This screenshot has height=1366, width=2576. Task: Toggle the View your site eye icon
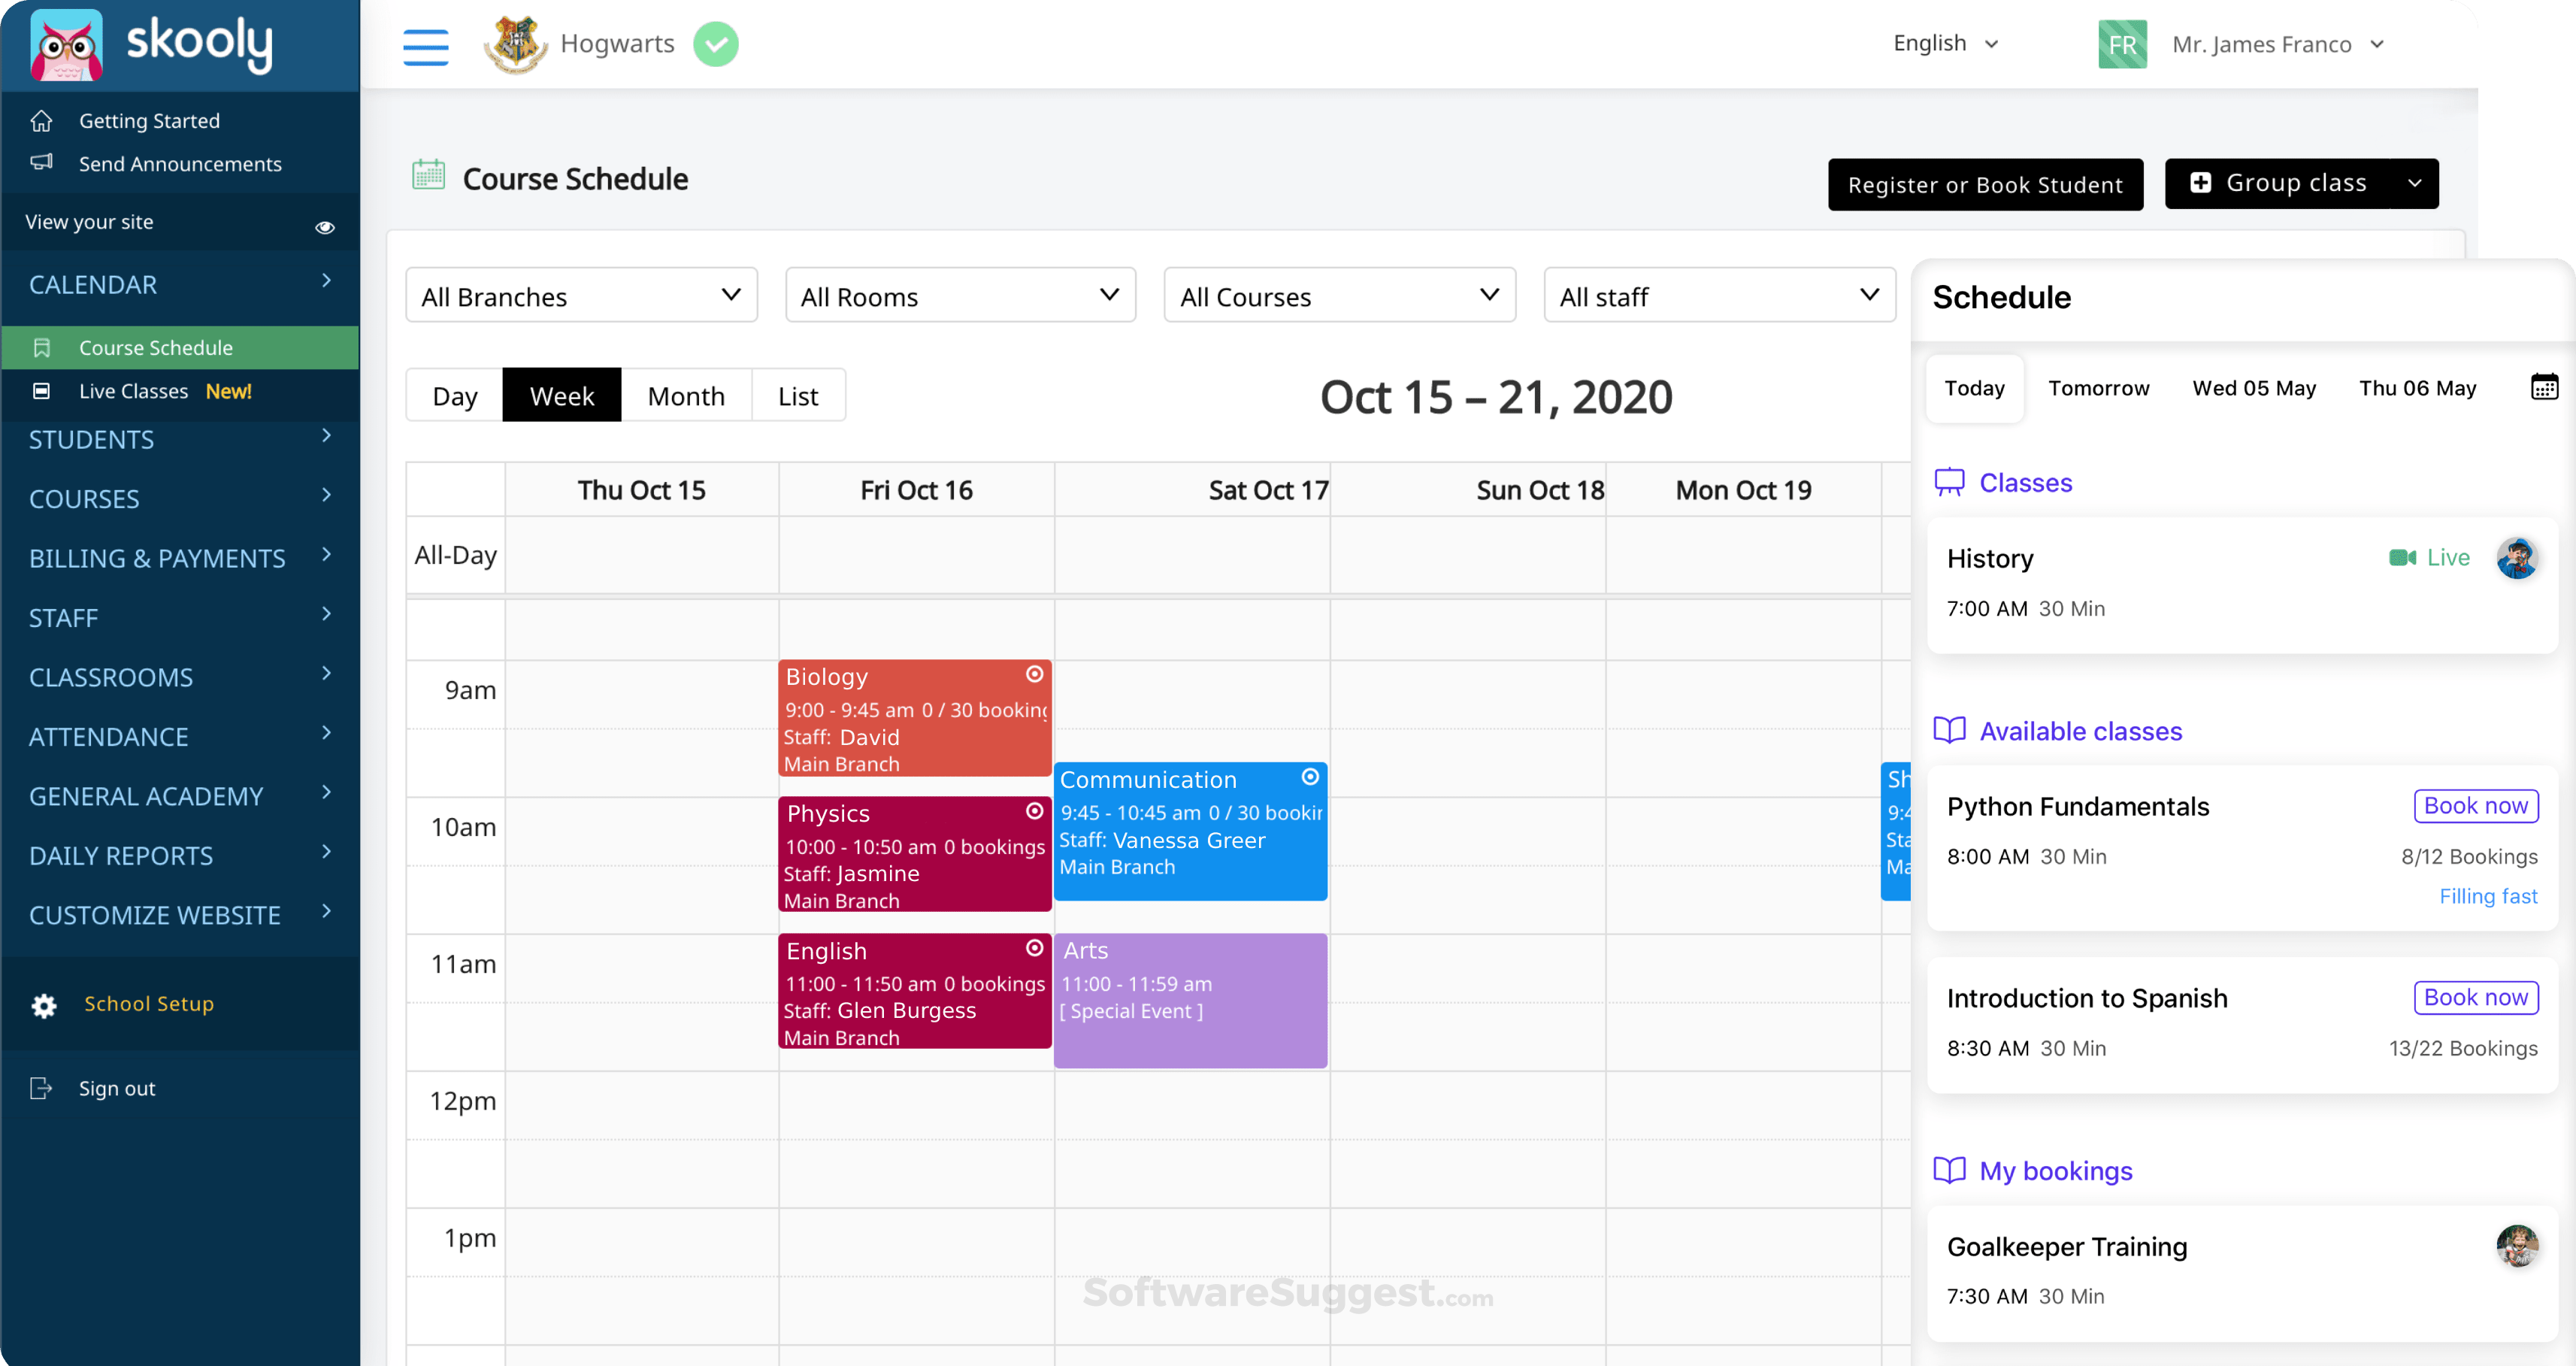pos(325,227)
